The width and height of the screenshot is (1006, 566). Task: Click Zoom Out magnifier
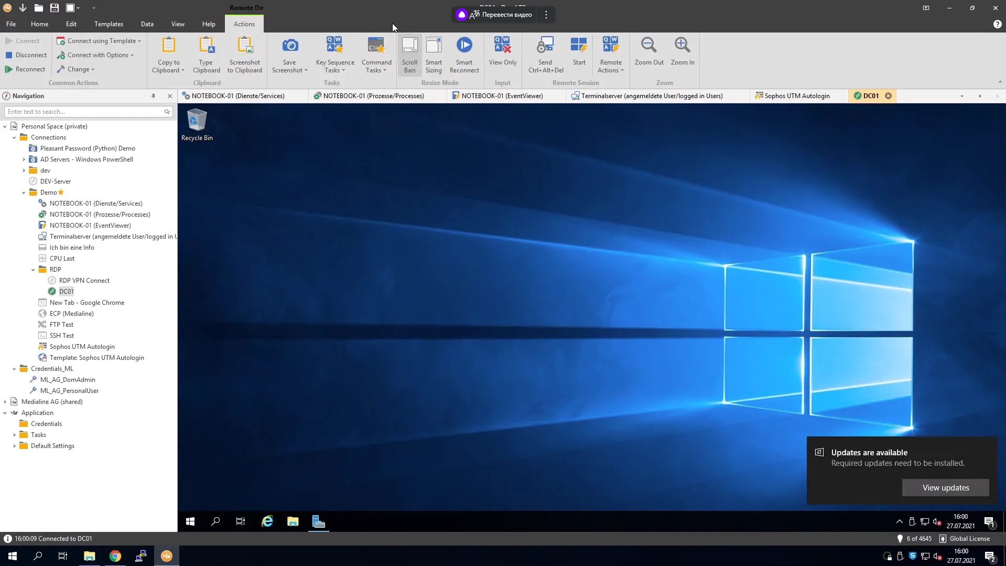point(649,45)
